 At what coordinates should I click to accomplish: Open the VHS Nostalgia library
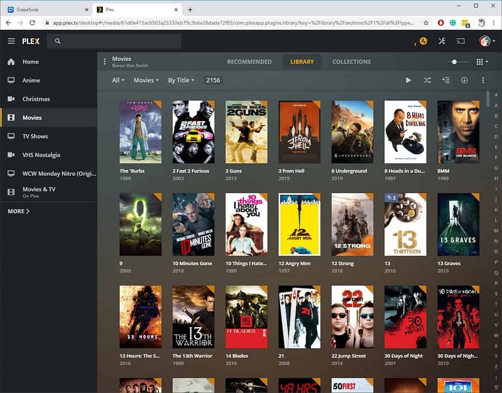pos(48,154)
